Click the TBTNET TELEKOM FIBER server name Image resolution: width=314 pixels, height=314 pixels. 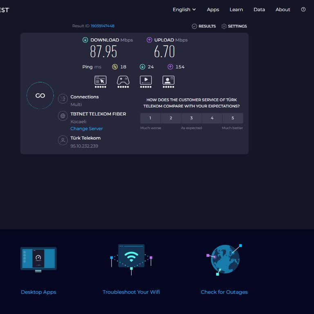(x=98, y=114)
